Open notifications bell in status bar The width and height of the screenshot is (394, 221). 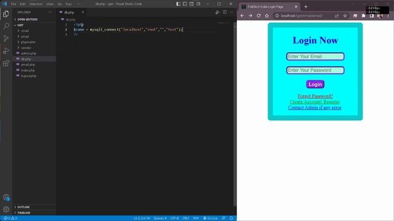(x=231, y=219)
